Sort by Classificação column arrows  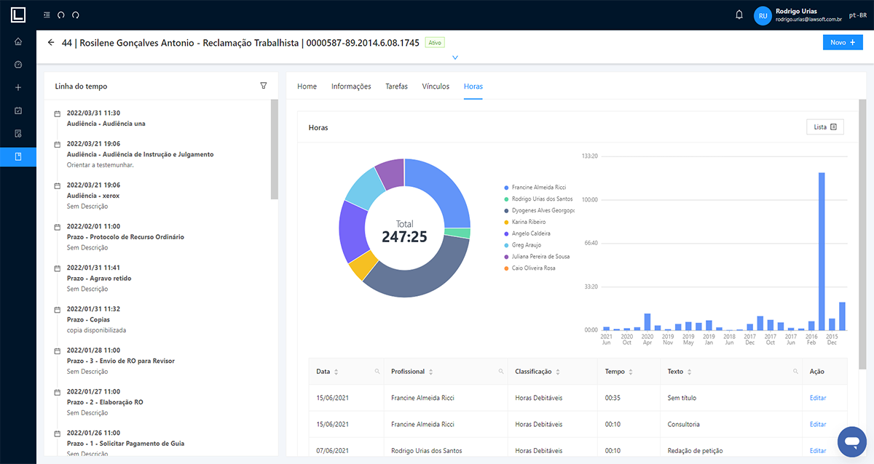[558, 372]
